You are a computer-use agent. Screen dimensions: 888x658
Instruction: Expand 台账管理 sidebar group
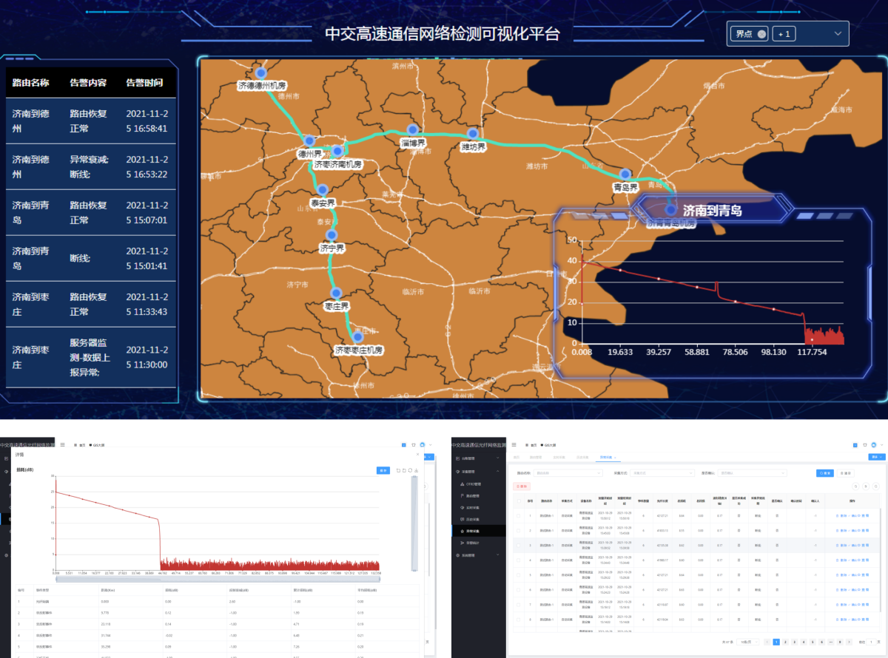pos(479,458)
